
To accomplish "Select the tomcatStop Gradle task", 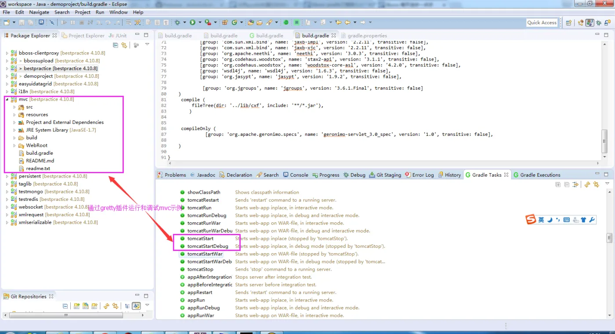I will [200, 269].
